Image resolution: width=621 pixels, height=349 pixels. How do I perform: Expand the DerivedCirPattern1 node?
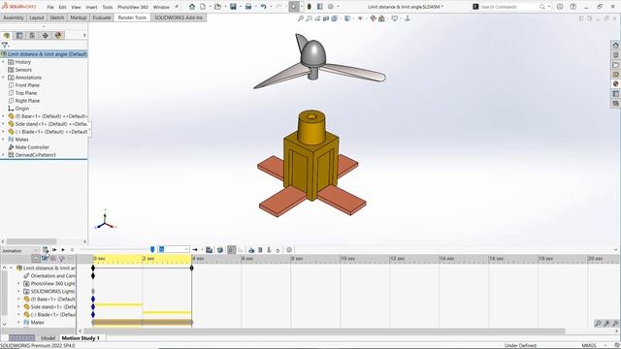[4, 155]
